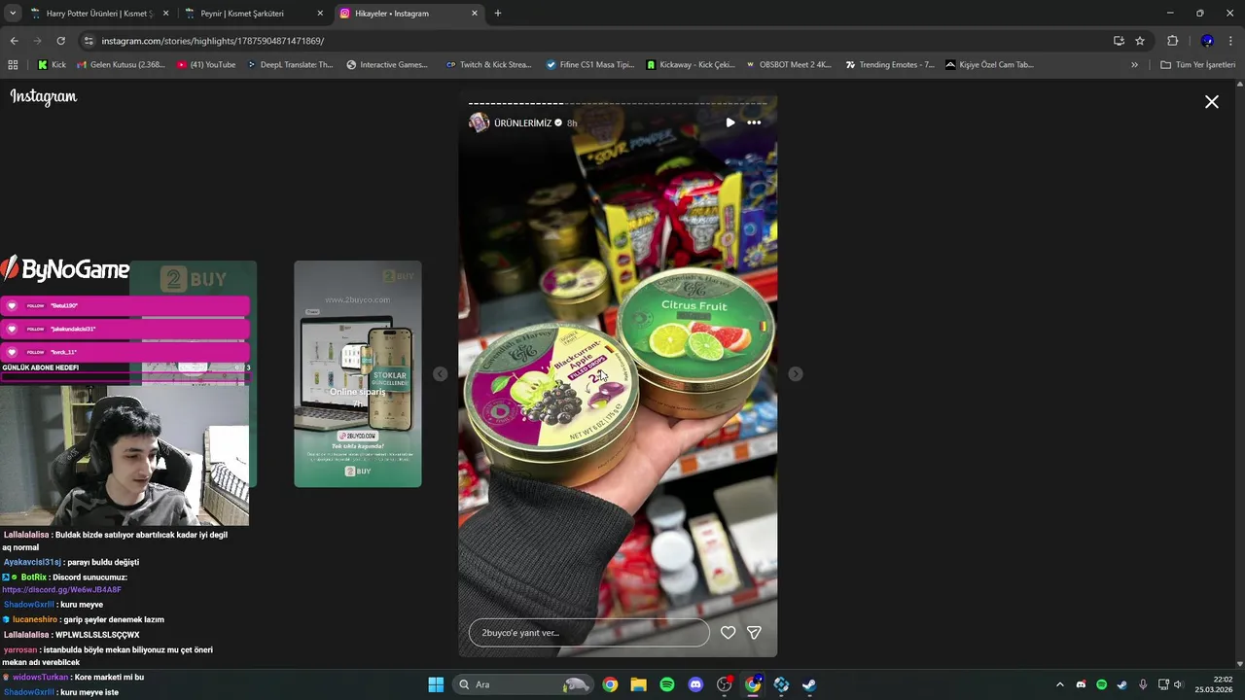Expand hidden bookmarks chevron

[1134, 65]
